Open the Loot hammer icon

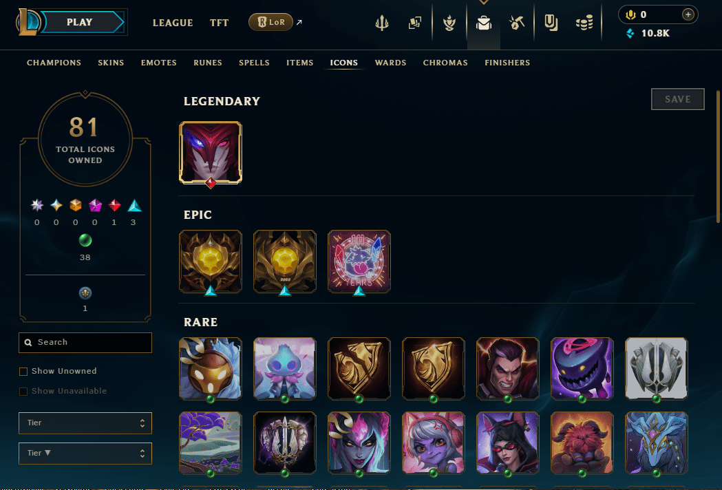coord(517,23)
